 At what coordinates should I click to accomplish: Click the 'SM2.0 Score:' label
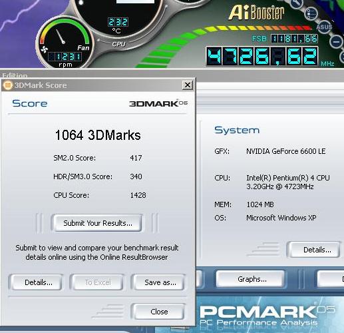click(x=75, y=158)
